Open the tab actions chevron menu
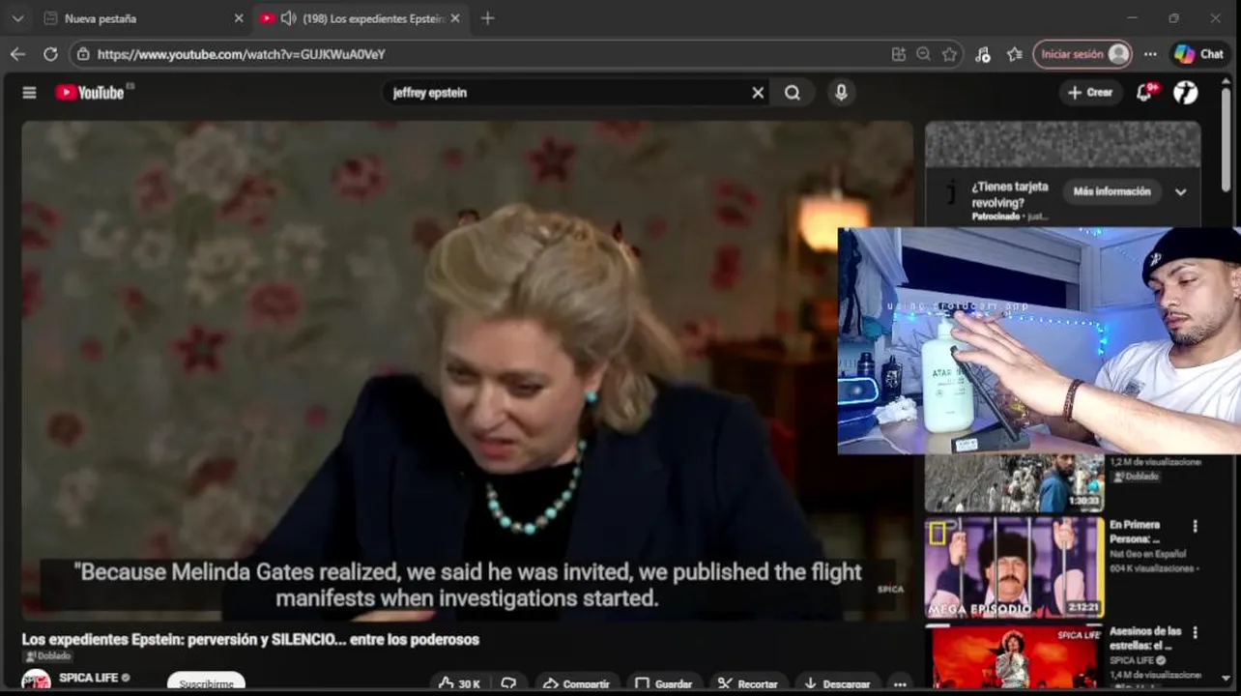 point(17,18)
